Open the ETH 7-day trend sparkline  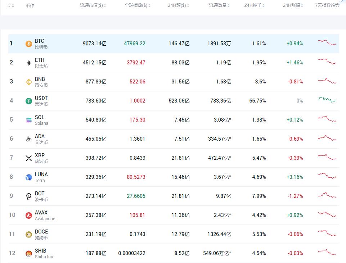[x=327, y=61]
